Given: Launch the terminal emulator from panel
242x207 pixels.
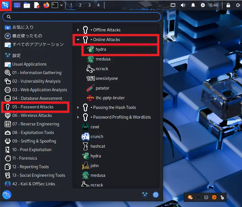Looking at the screenshot, I should 55,5.
